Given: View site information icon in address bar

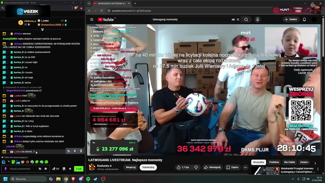Looking at the screenshot, I should click(x=109, y=11).
